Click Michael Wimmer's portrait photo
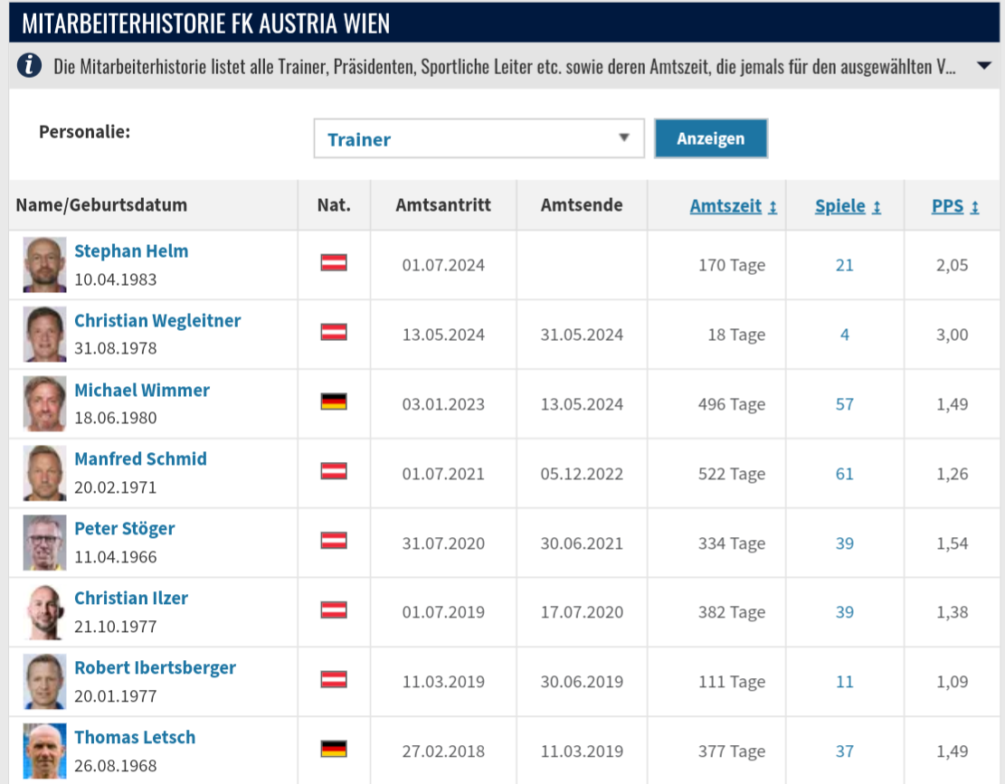 [x=45, y=403]
